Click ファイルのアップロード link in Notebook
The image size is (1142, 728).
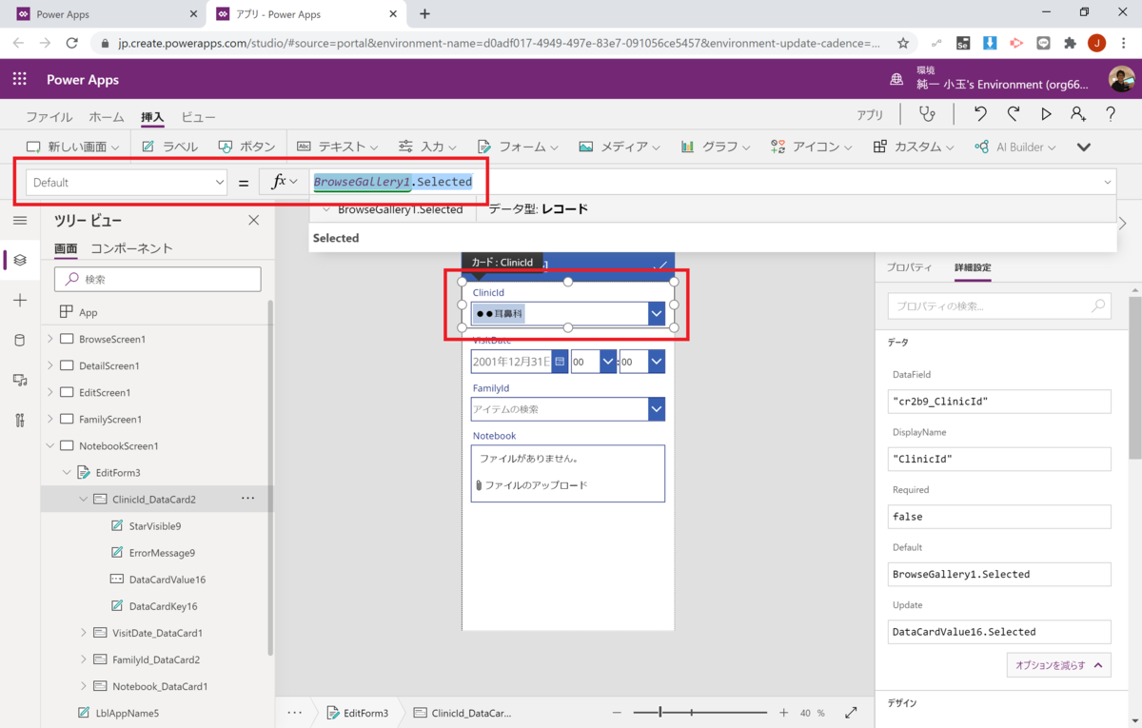536,485
